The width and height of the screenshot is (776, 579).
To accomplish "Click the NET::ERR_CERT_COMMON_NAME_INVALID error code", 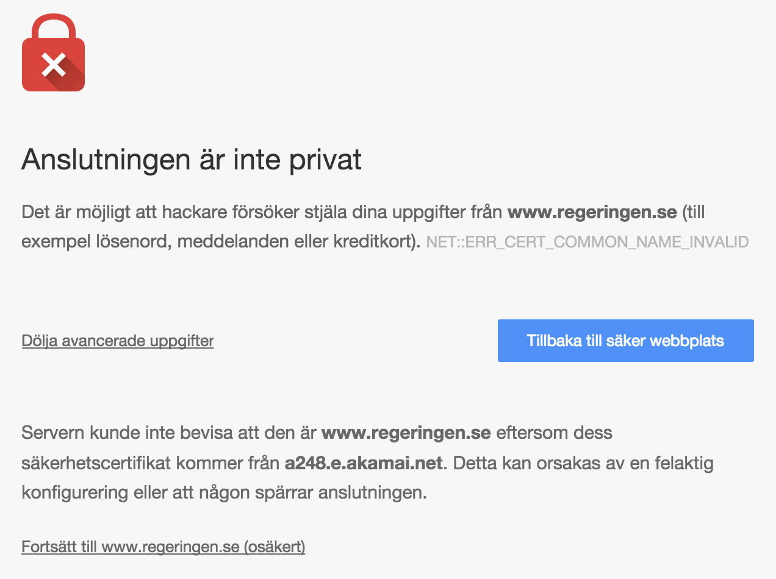I will (x=587, y=242).
